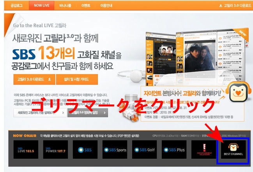Open the SBS Golf channel tile
The height and width of the screenshot is (172, 253).
pyautogui.click(x=144, y=149)
